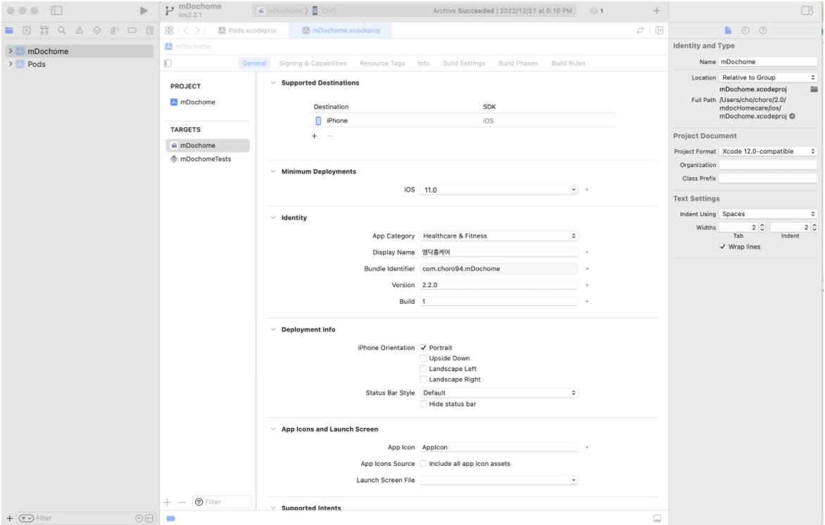The height and width of the screenshot is (525, 825).
Task: Collapse App Icons and Launch Screen section
Action: (273, 429)
